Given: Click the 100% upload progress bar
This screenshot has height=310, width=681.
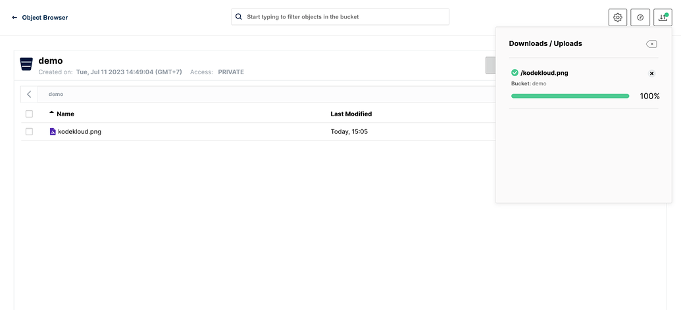Looking at the screenshot, I should point(570,96).
